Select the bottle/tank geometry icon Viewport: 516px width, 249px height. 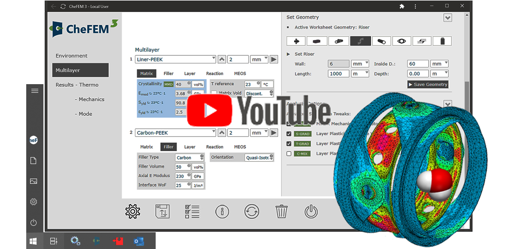pos(443,41)
